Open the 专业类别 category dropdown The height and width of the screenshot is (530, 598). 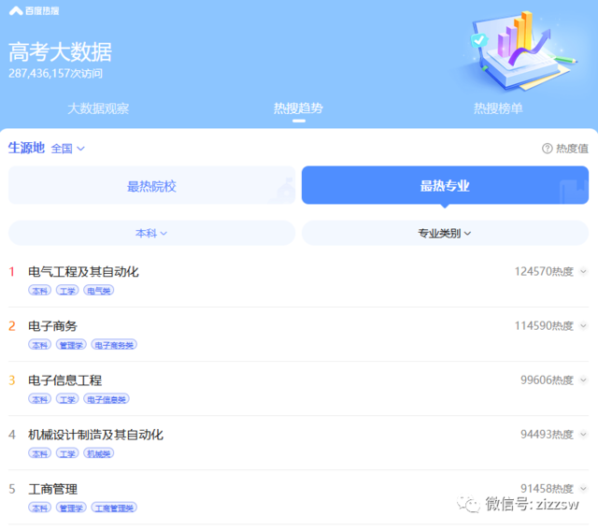point(445,233)
